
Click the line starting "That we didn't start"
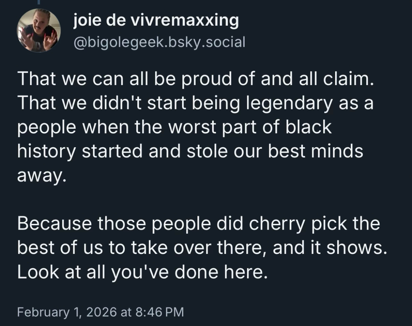pyautogui.click(x=195, y=103)
